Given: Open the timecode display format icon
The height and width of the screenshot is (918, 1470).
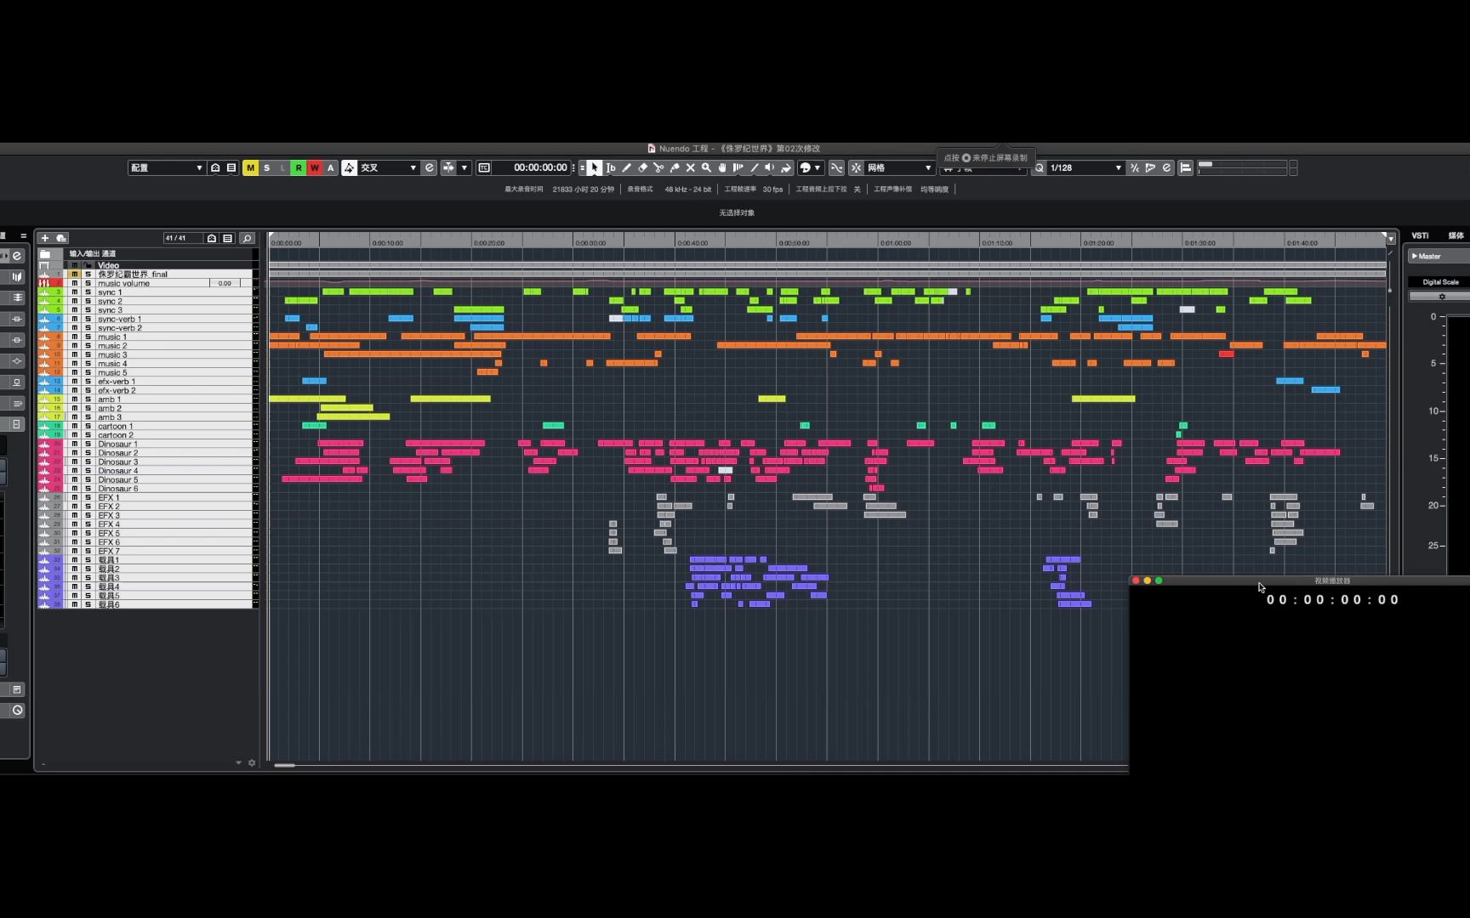Looking at the screenshot, I should (484, 168).
